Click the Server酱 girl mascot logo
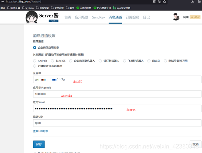The image size is (202, 153). point(32,17)
